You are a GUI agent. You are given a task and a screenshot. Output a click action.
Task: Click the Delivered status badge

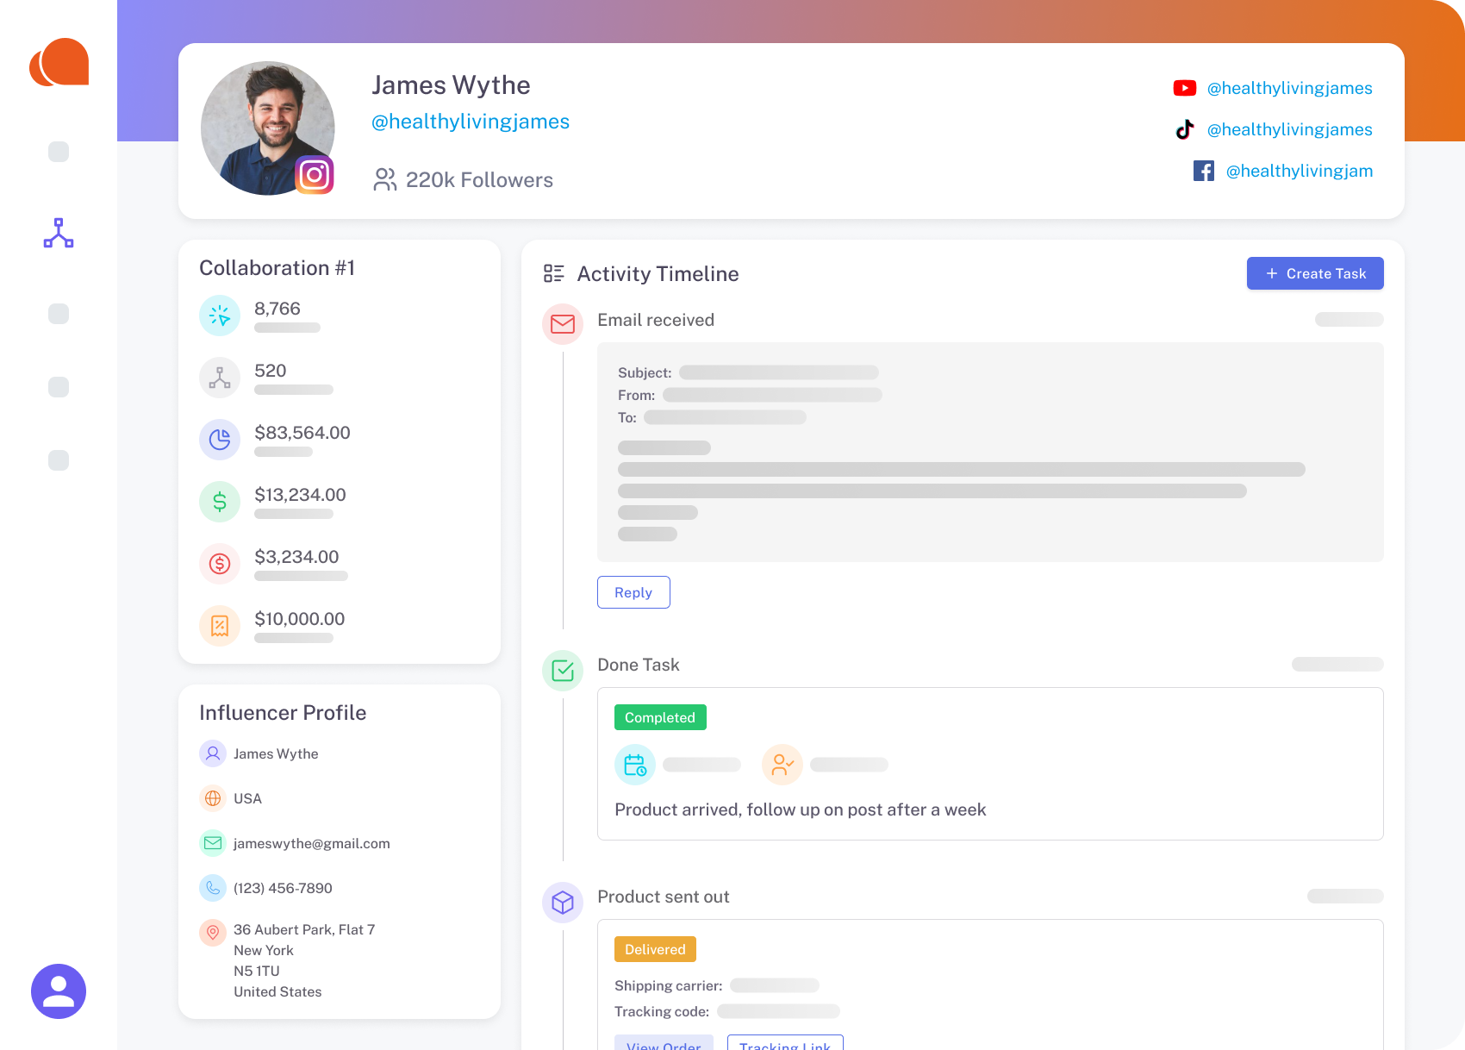(655, 949)
